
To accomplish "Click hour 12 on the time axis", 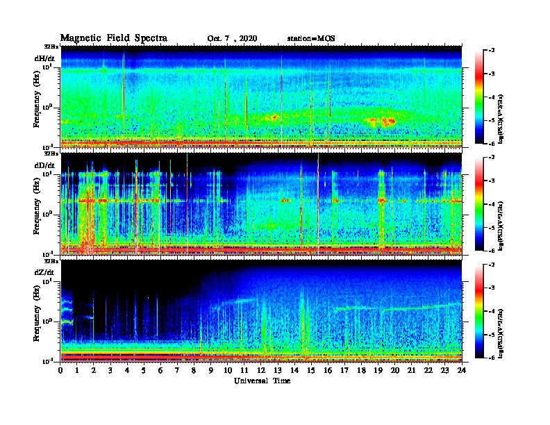I will coord(261,370).
